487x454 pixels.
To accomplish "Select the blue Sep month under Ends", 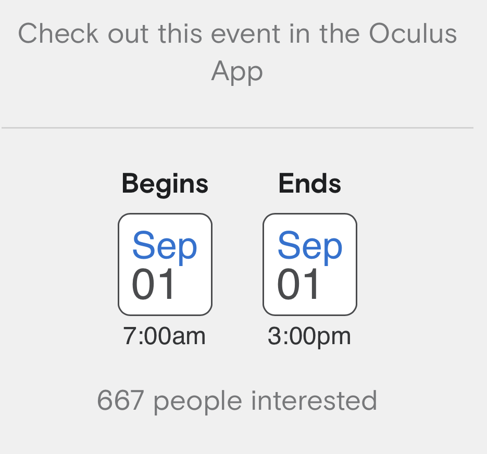I will [x=309, y=246].
